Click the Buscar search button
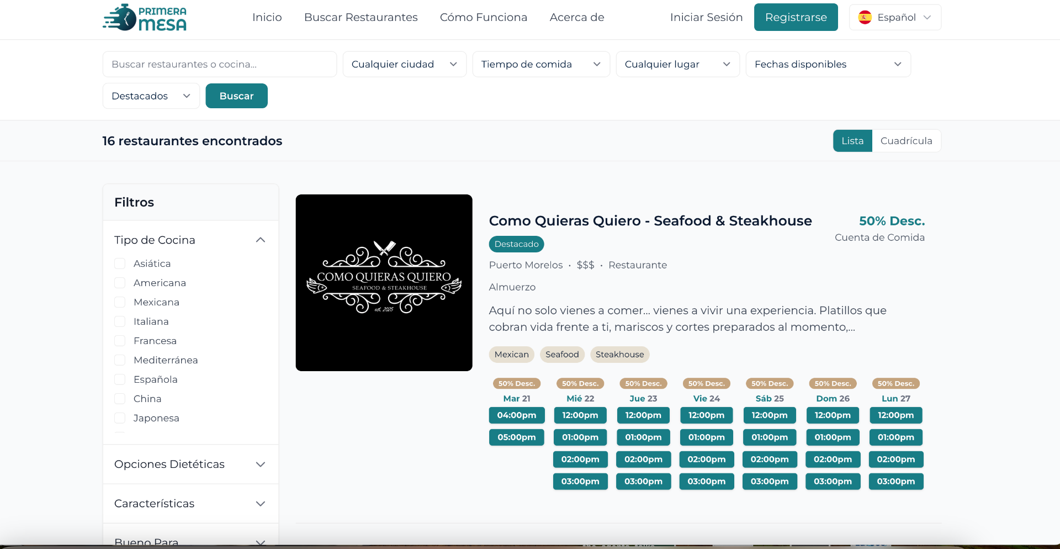The width and height of the screenshot is (1060, 549). click(236, 96)
